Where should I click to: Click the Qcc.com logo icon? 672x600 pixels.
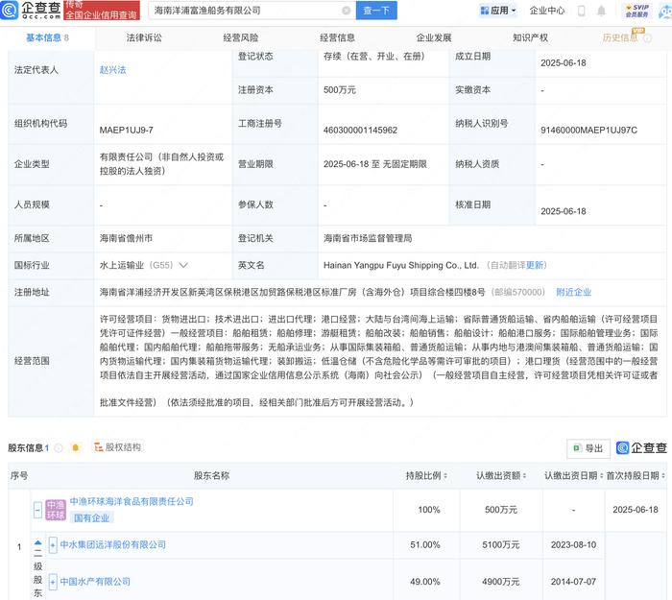10,10
